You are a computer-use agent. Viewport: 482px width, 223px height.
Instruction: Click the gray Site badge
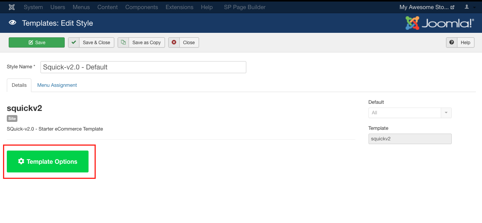[x=12, y=118]
